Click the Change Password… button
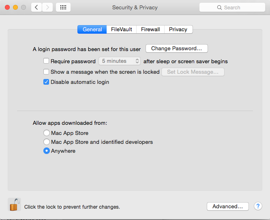The width and height of the screenshot is (270, 220). (x=177, y=48)
